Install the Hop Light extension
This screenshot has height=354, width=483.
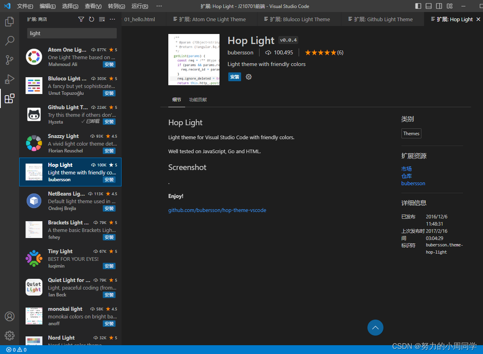(234, 76)
